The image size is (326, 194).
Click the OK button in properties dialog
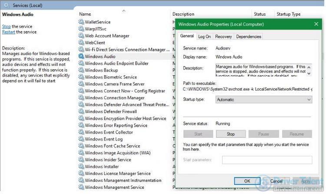pyautogui.click(x=247, y=181)
